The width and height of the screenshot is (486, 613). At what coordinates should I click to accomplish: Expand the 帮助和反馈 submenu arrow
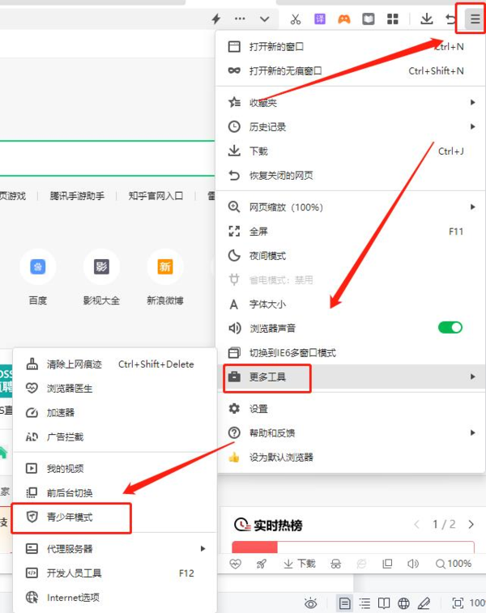pyautogui.click(x=473, y=432)
